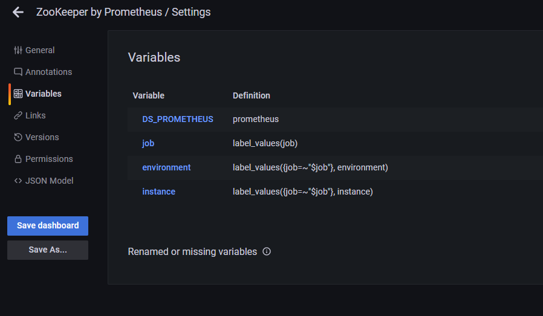This screenshot has width=543, height=316.
Task: Open the General settings tab
Action: click(x=40, y=50)
